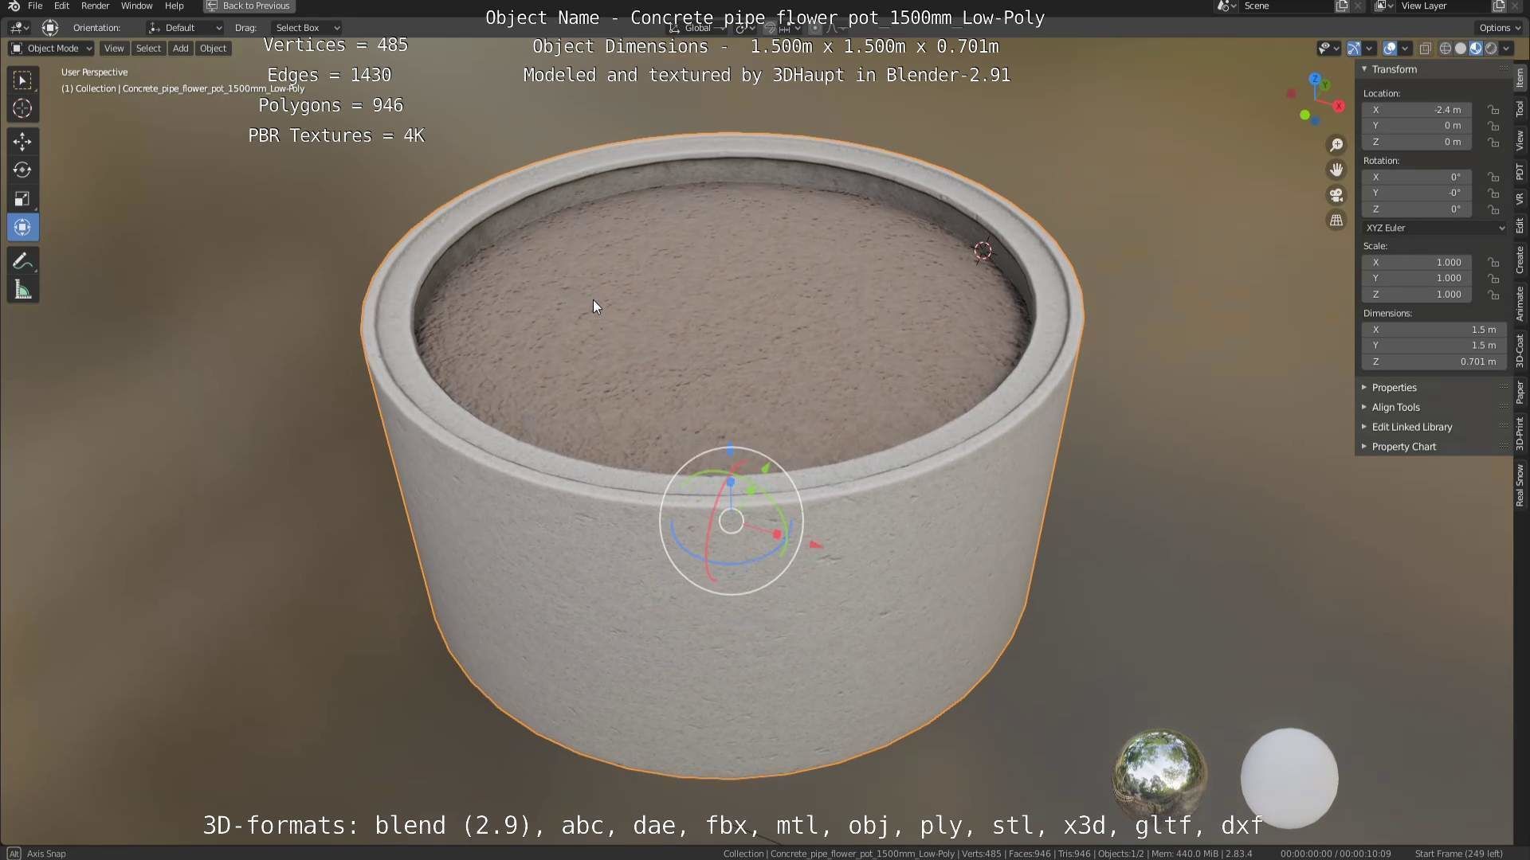Switch to rendered shading
This screenshot has width=1530, height=860.
click(x=1491, y=49)
